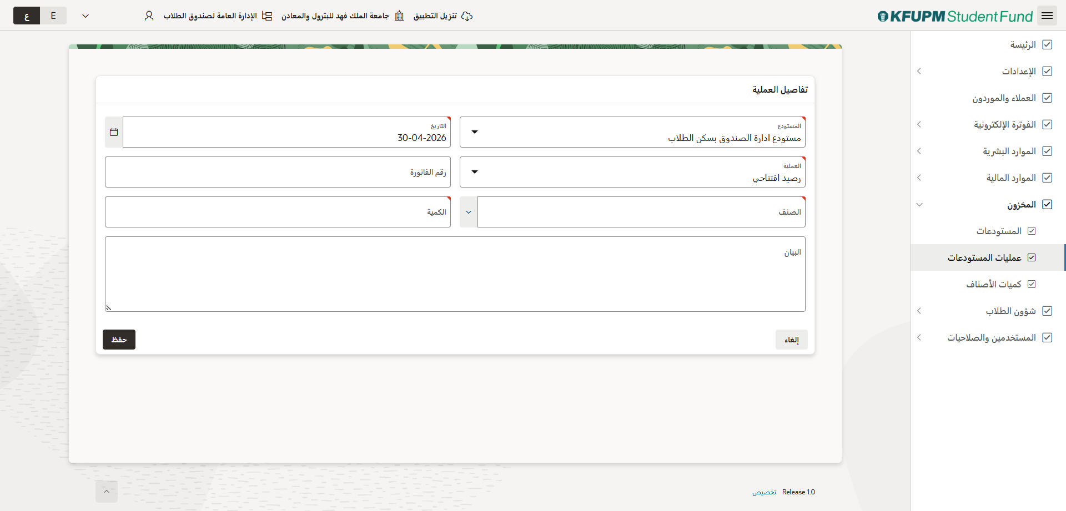1066x511 pixels.
Task: Expand the الموارد البشرية submenu arrow
Action: click(919, 151)
